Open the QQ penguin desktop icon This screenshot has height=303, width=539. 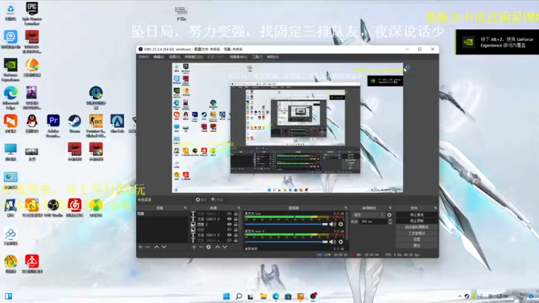[x=32, y=124]
